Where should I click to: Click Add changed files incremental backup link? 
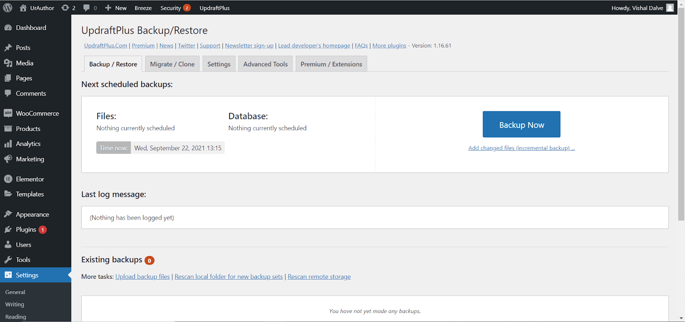pos(521,148)
